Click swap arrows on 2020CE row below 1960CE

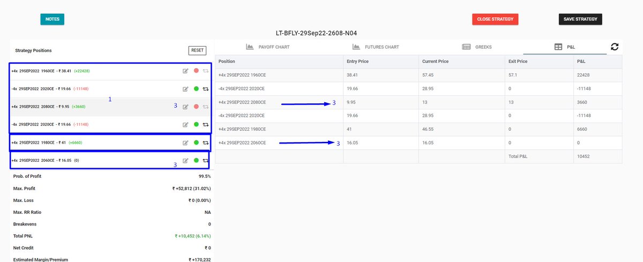tap(205, 89)
